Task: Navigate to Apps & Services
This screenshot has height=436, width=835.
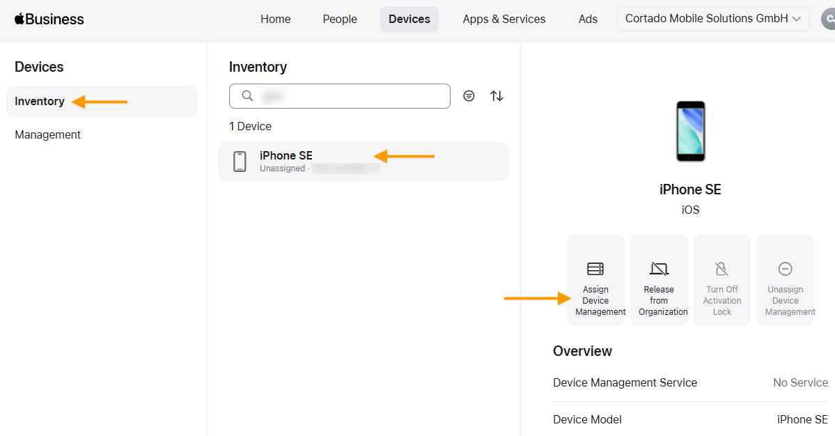Action: click(x=504, y=19)
